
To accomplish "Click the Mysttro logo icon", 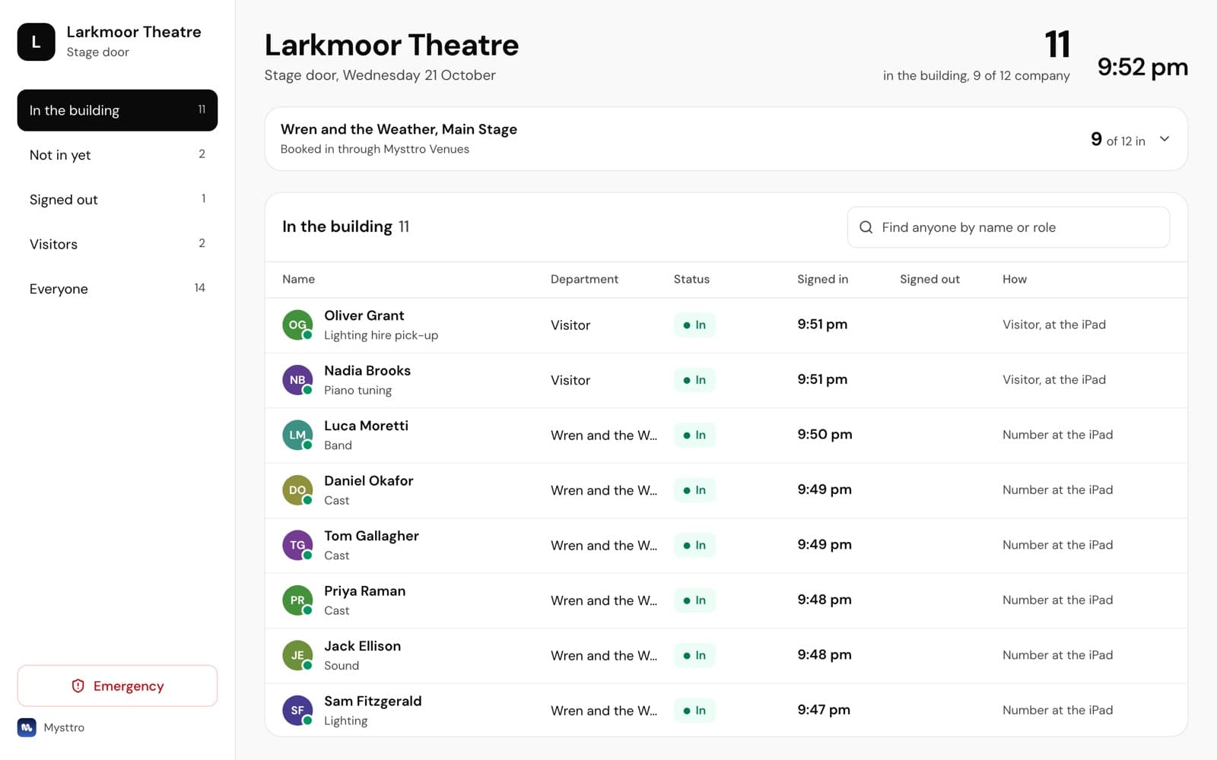I will 27,727.
